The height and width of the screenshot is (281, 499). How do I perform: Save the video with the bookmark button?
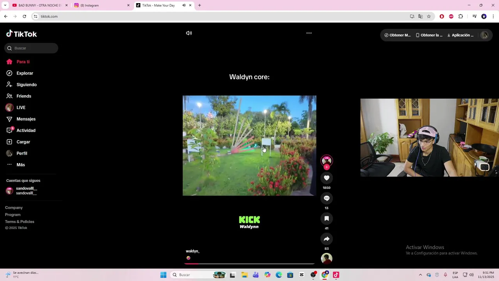[x=327, y=219]
